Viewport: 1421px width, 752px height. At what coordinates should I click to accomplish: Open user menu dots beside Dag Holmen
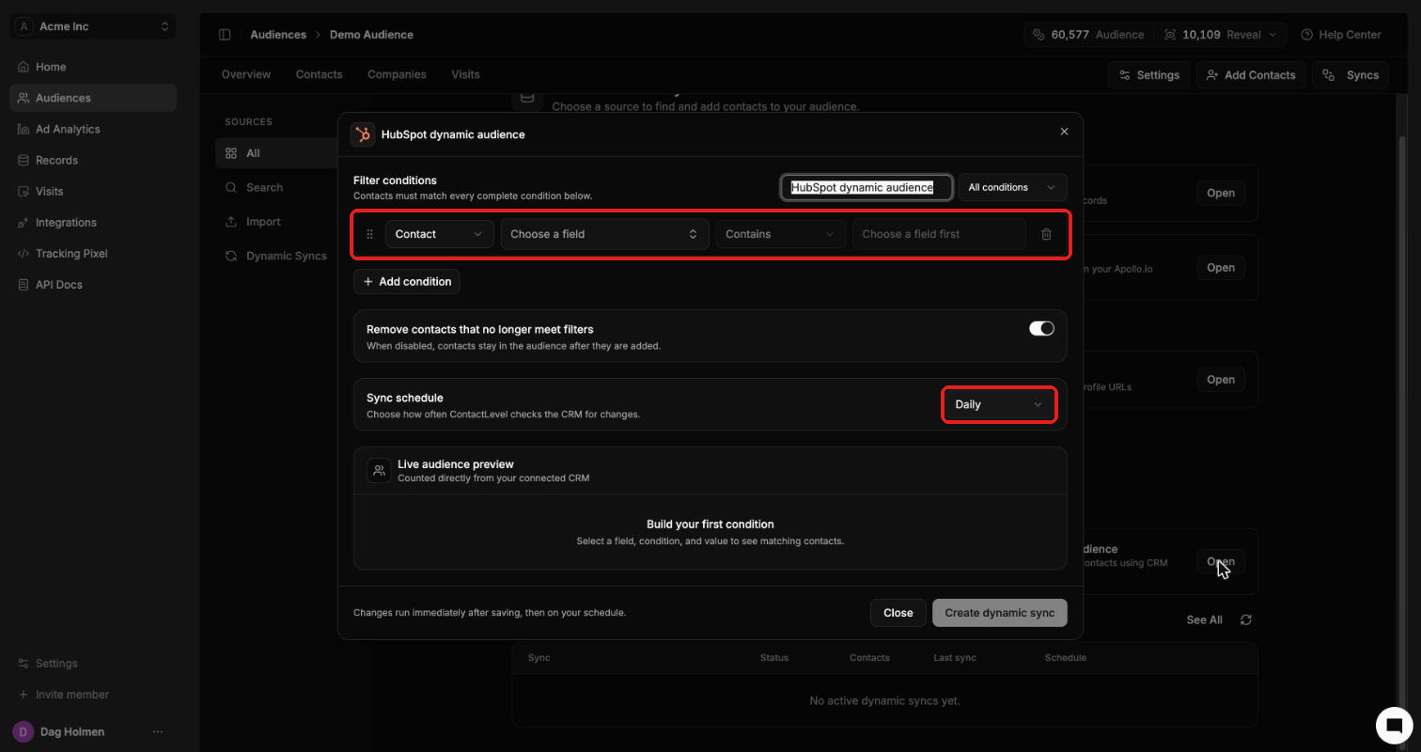tap(158, 731)
